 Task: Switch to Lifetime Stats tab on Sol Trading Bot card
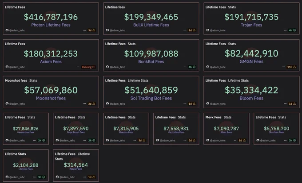pyautogui.click(x=138, y=80)
